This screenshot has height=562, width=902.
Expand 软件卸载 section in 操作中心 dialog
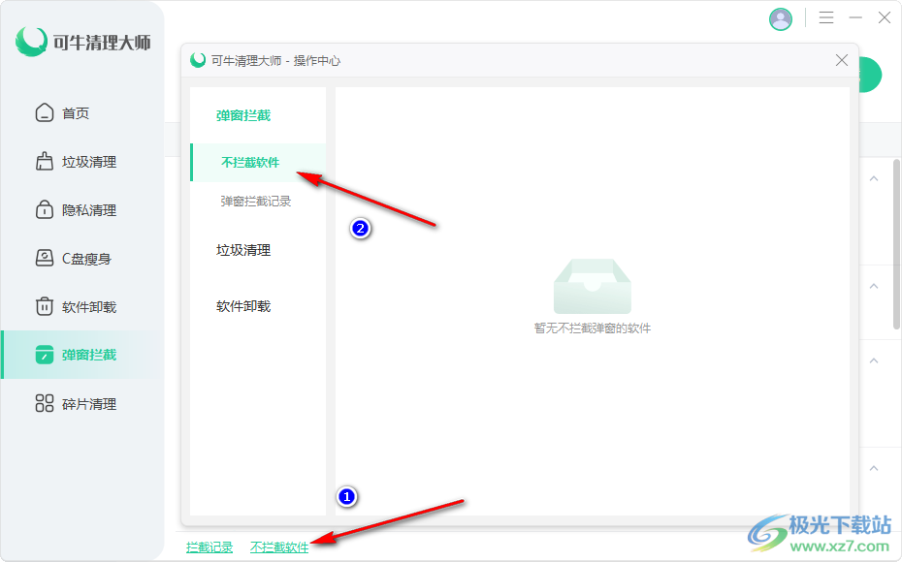(243, 306)
